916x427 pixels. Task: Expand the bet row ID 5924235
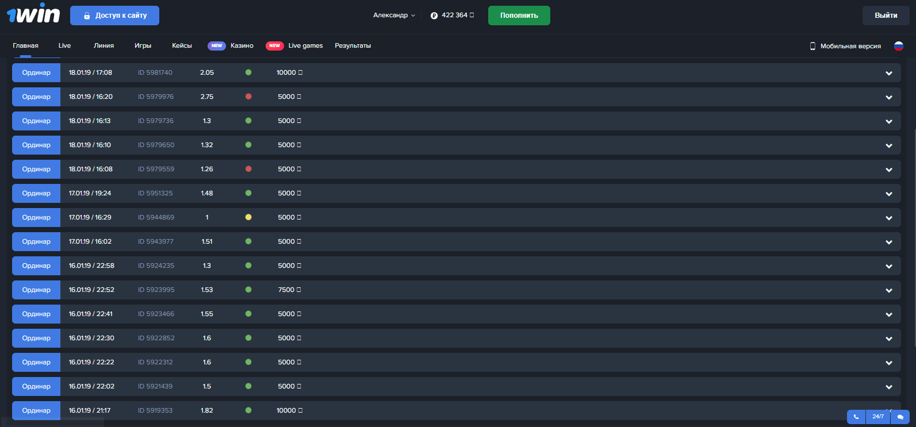(889, 266)
